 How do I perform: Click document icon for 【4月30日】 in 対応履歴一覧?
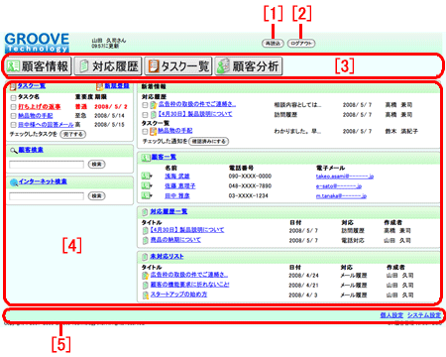[x=145, y=230]
